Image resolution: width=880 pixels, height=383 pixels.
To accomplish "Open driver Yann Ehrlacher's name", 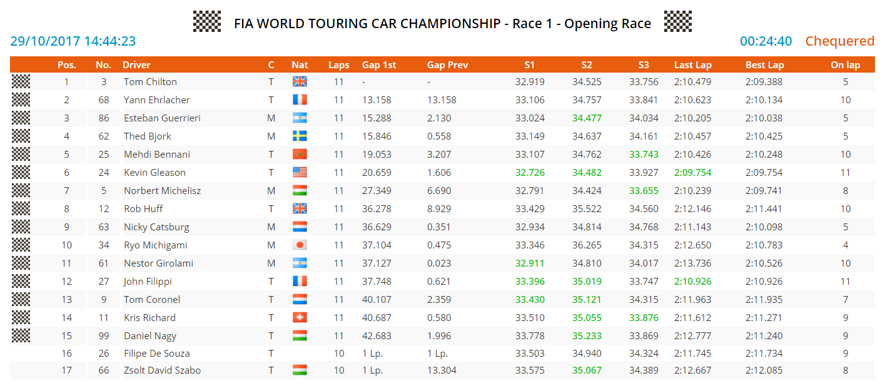I will [156, 100].
